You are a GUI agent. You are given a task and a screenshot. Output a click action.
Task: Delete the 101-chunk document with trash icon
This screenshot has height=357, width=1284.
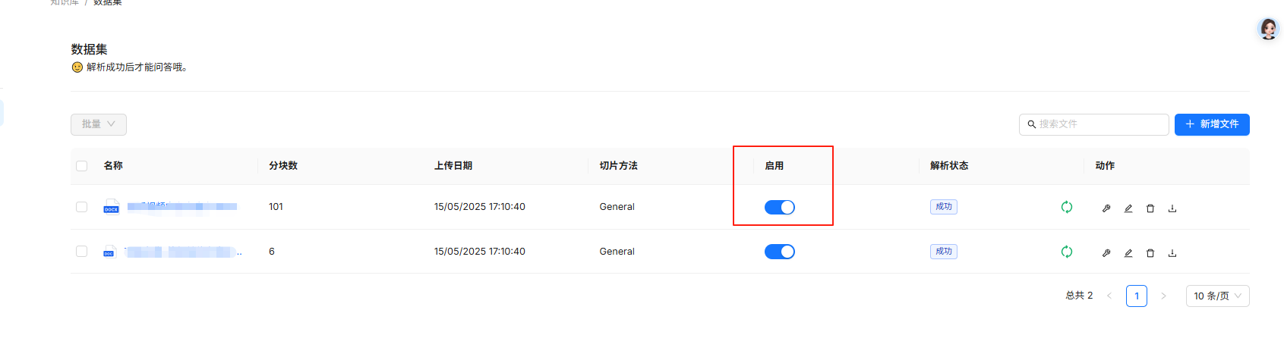[1150, 208]
